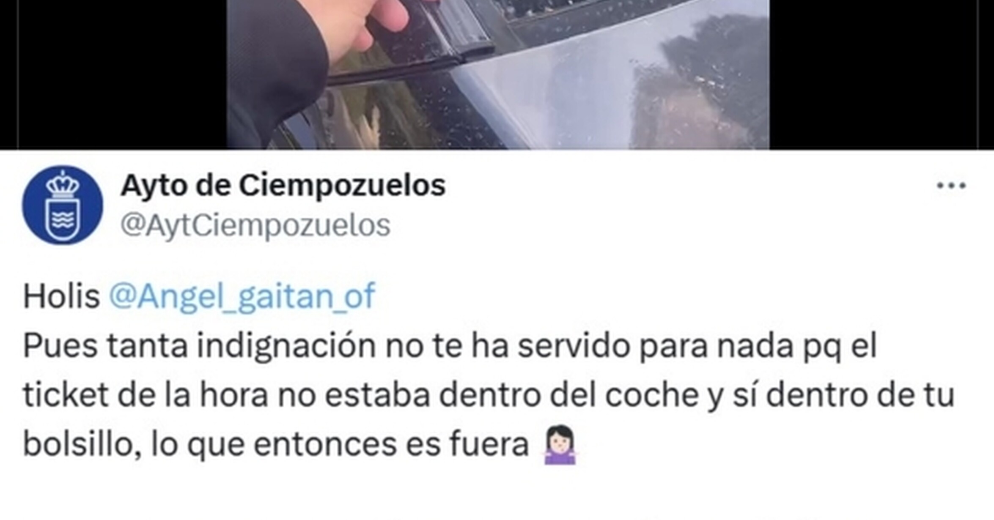Click the crown emblem inside the avatar
This screenshot has height=520, width=994.
click(x=63, y=185)
